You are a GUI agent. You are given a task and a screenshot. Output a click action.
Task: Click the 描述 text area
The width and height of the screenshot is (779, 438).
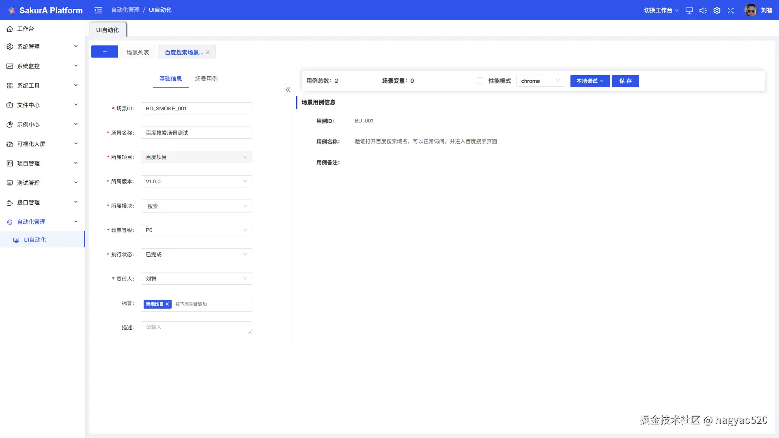[x=196, y=327]
